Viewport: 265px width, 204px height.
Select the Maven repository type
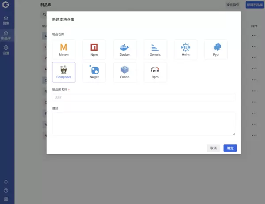click(64, 49)
